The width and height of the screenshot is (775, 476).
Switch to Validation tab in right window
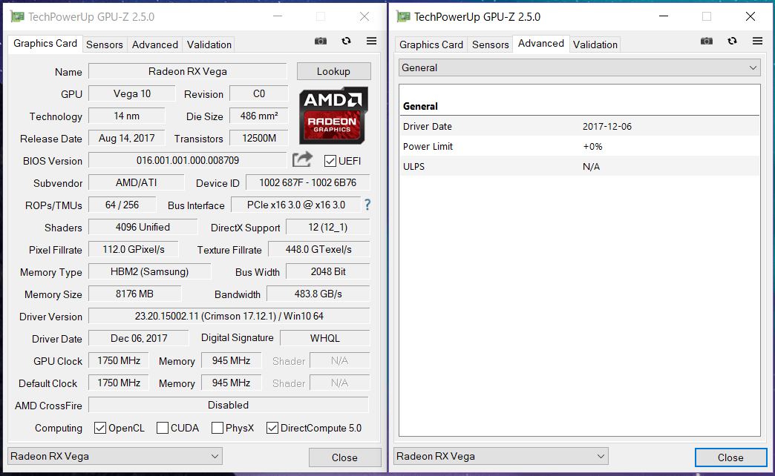(595, 44)
